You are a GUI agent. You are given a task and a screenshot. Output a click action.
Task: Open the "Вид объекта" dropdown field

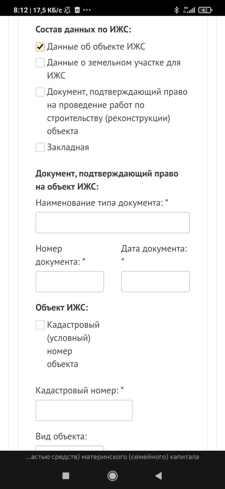[x=69, y=448]
